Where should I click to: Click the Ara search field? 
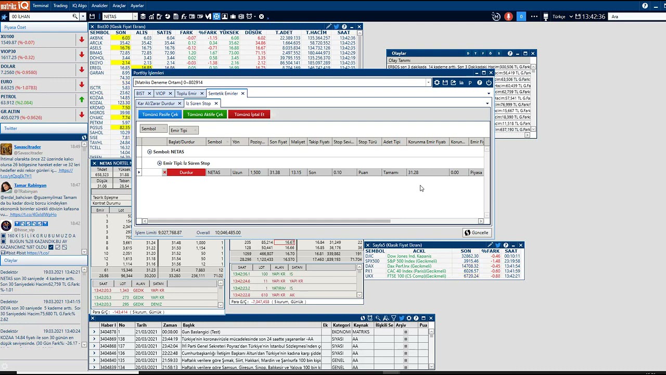click(x=637, y=17)
